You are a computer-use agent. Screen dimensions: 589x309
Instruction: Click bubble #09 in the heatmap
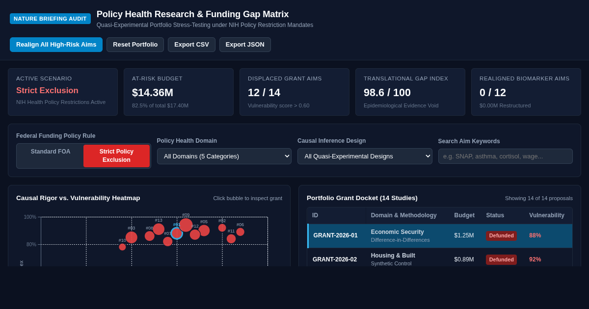point(186,225)
